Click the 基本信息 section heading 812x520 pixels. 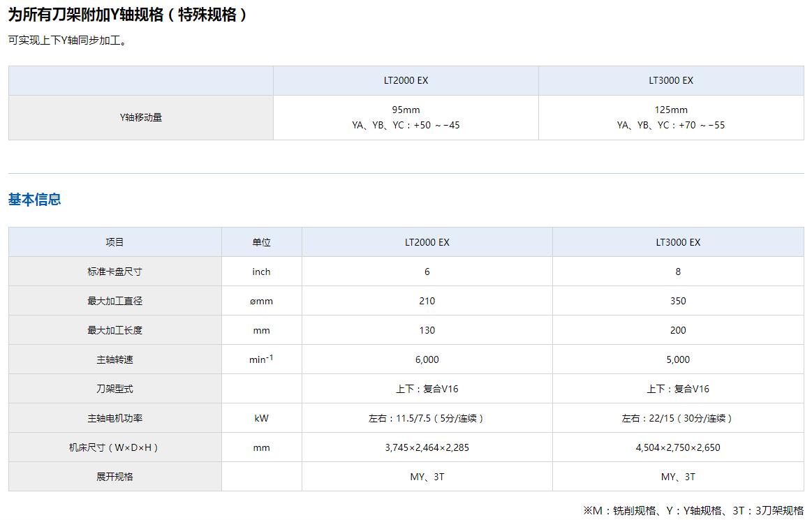pos(35,200)
